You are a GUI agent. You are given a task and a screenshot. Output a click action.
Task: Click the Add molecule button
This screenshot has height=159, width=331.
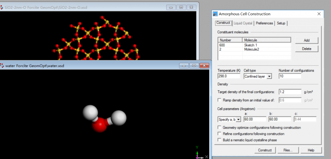pyautogui.click(x=306, y=41)
